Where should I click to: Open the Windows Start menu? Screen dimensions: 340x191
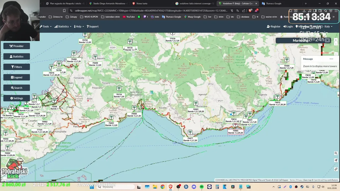(92, 187)
